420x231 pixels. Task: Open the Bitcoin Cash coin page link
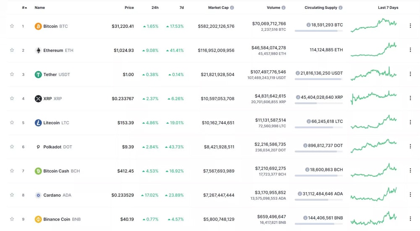click(x=56, y=171)
